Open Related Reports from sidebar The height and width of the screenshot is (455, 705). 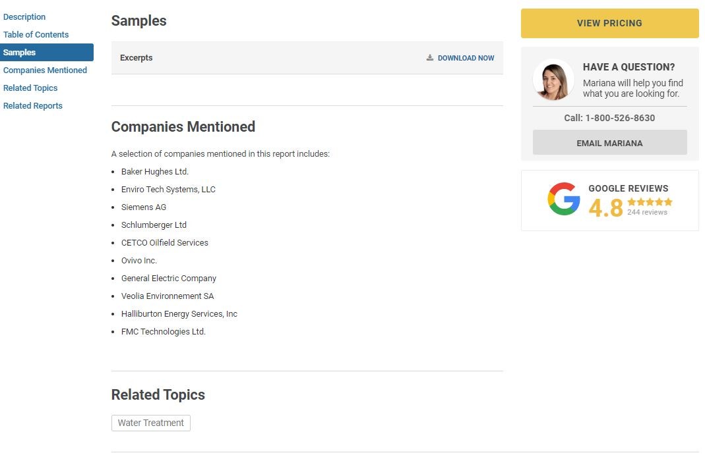point(33,106)
